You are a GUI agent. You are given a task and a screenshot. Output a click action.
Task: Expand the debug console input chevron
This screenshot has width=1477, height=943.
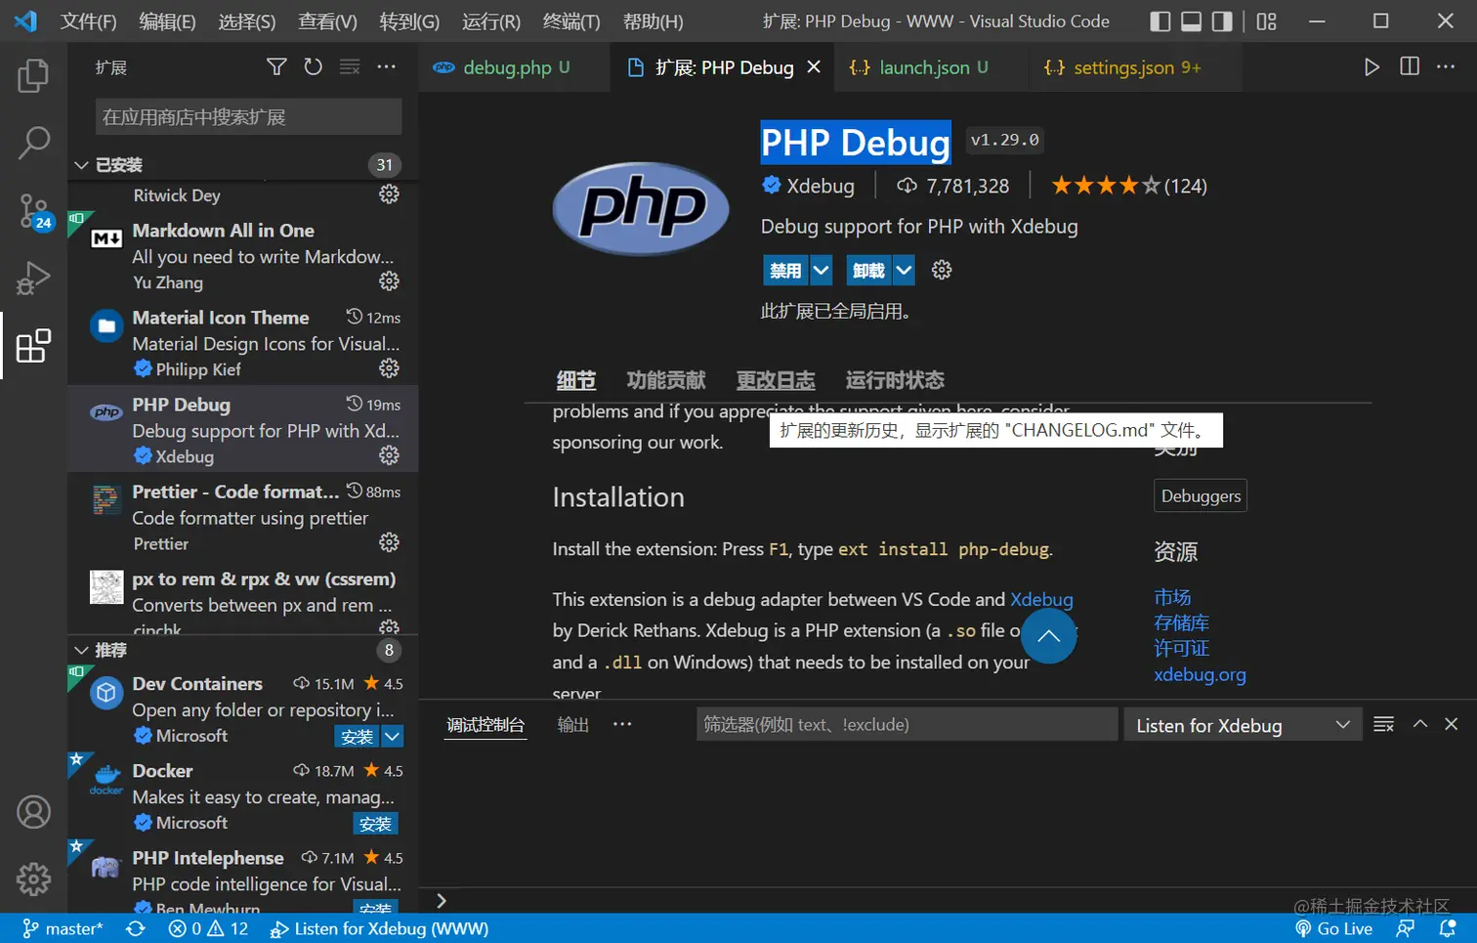click(x=442, y=901)
